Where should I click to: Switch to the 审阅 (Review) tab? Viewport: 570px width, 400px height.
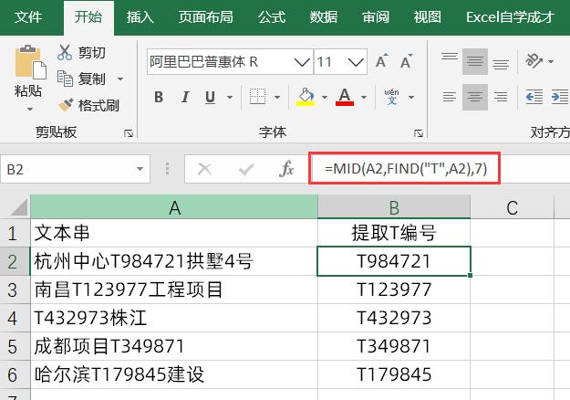pos(375,17)
